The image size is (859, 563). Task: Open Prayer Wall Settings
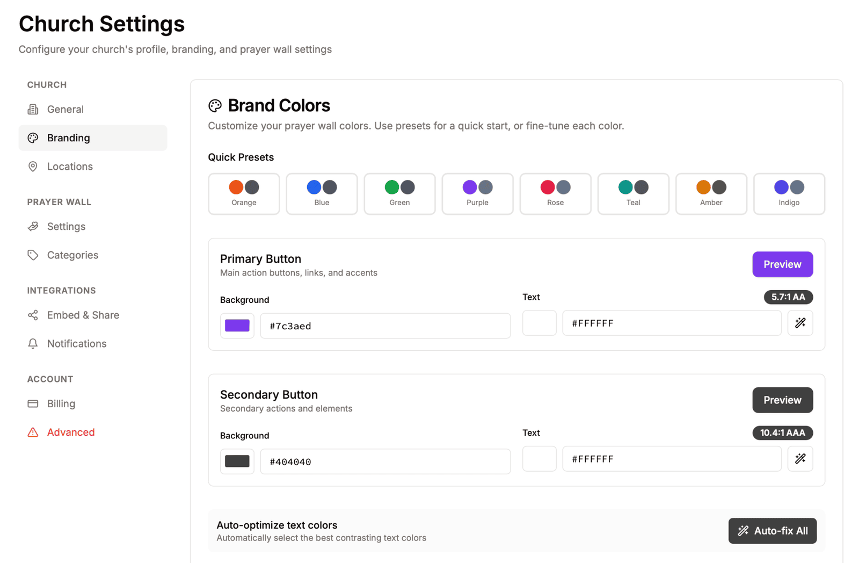93,227
